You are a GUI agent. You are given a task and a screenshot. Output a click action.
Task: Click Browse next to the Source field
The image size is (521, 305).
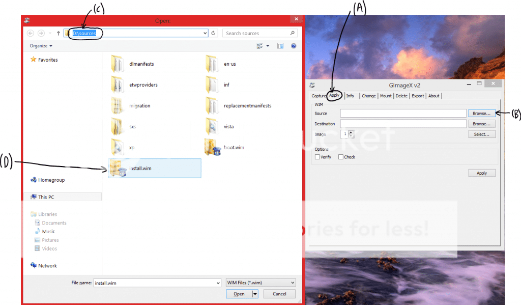pyautogui.click(x=481, y=113)
